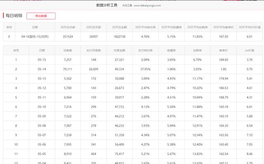Click the 11.83% average add-to-cart value
Image resolution: width=264 pixels, height=164 pixels.
(198, 37)
